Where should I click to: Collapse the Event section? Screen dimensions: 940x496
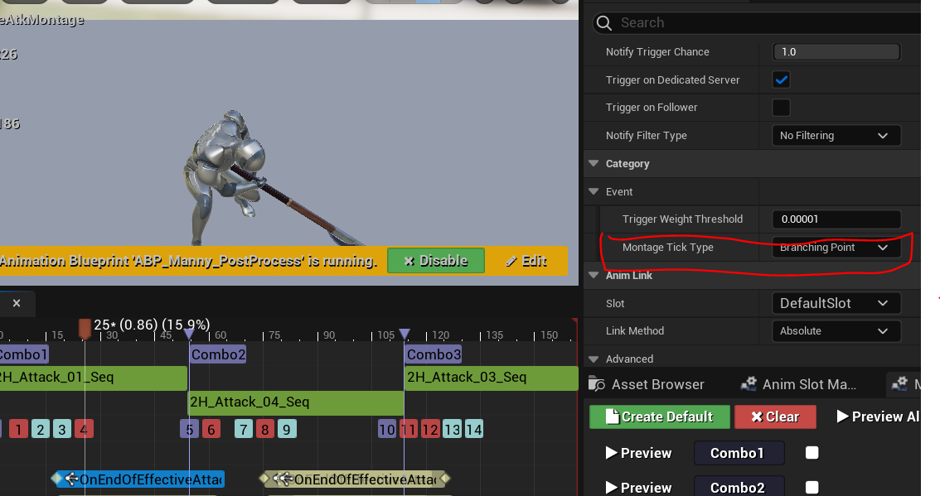(594, 191)
